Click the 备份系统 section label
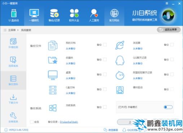Image resolution: width=183 pixels, height=133 pixels. (x=36, y=108)
